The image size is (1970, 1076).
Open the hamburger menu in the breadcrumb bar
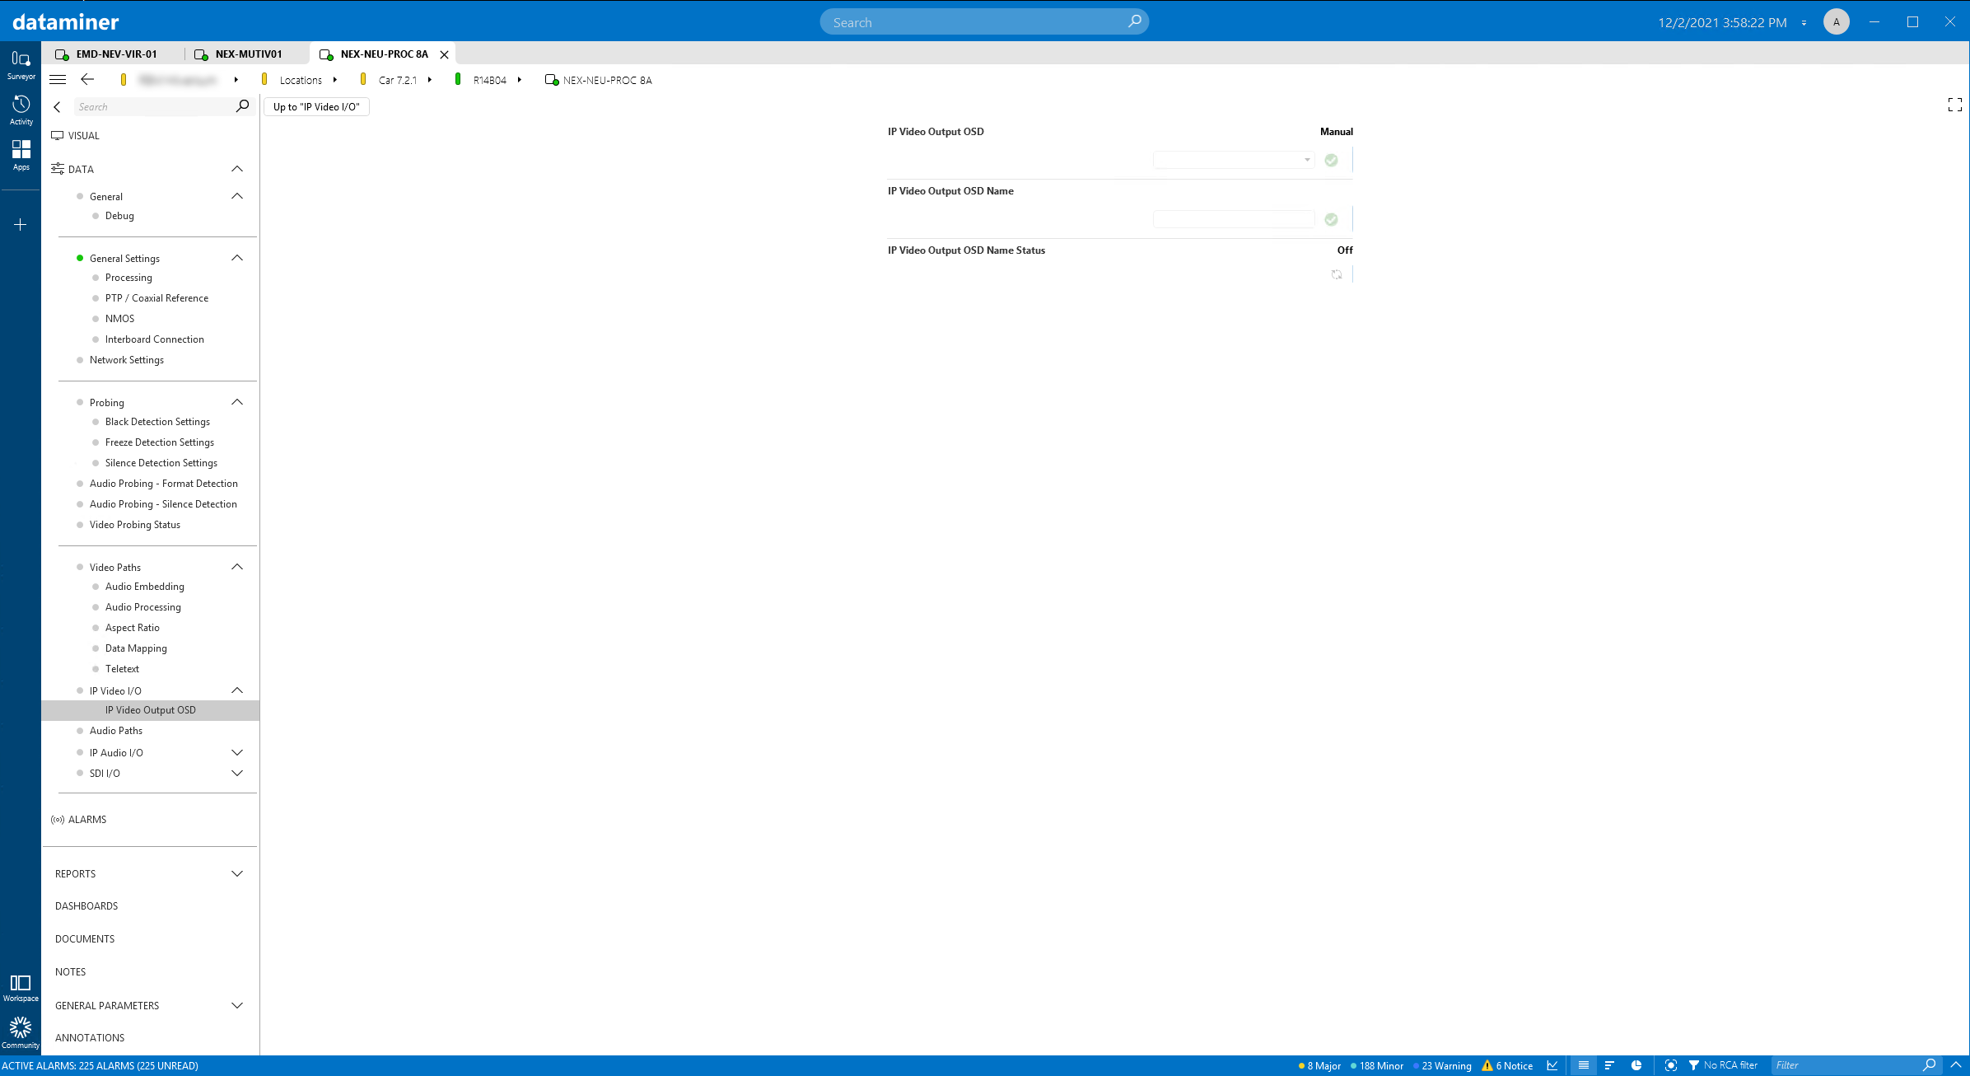click(58, 80)
